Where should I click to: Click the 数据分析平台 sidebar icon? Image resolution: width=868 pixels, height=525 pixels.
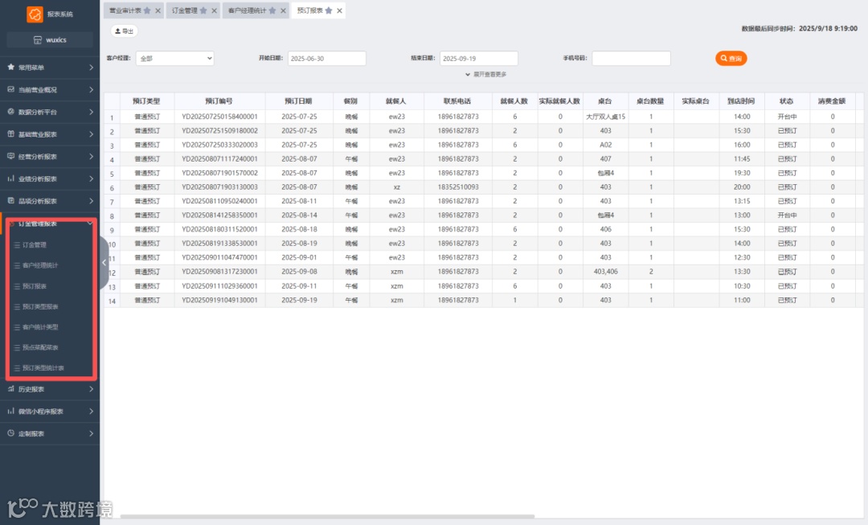pos(11,111)
